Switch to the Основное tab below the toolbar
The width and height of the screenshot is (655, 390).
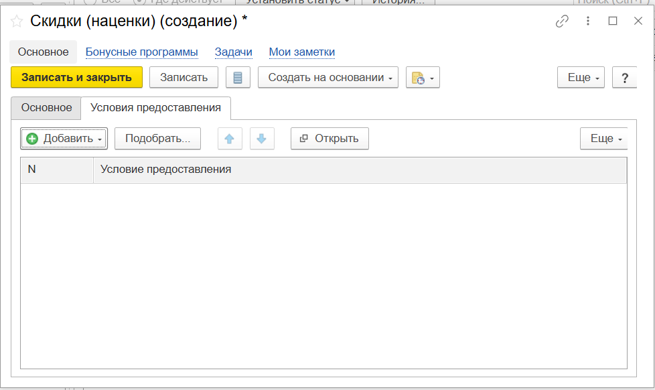coord(46,108)
